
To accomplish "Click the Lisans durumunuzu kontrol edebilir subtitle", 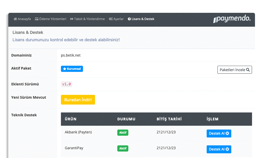I will click(x=66, y=40).
